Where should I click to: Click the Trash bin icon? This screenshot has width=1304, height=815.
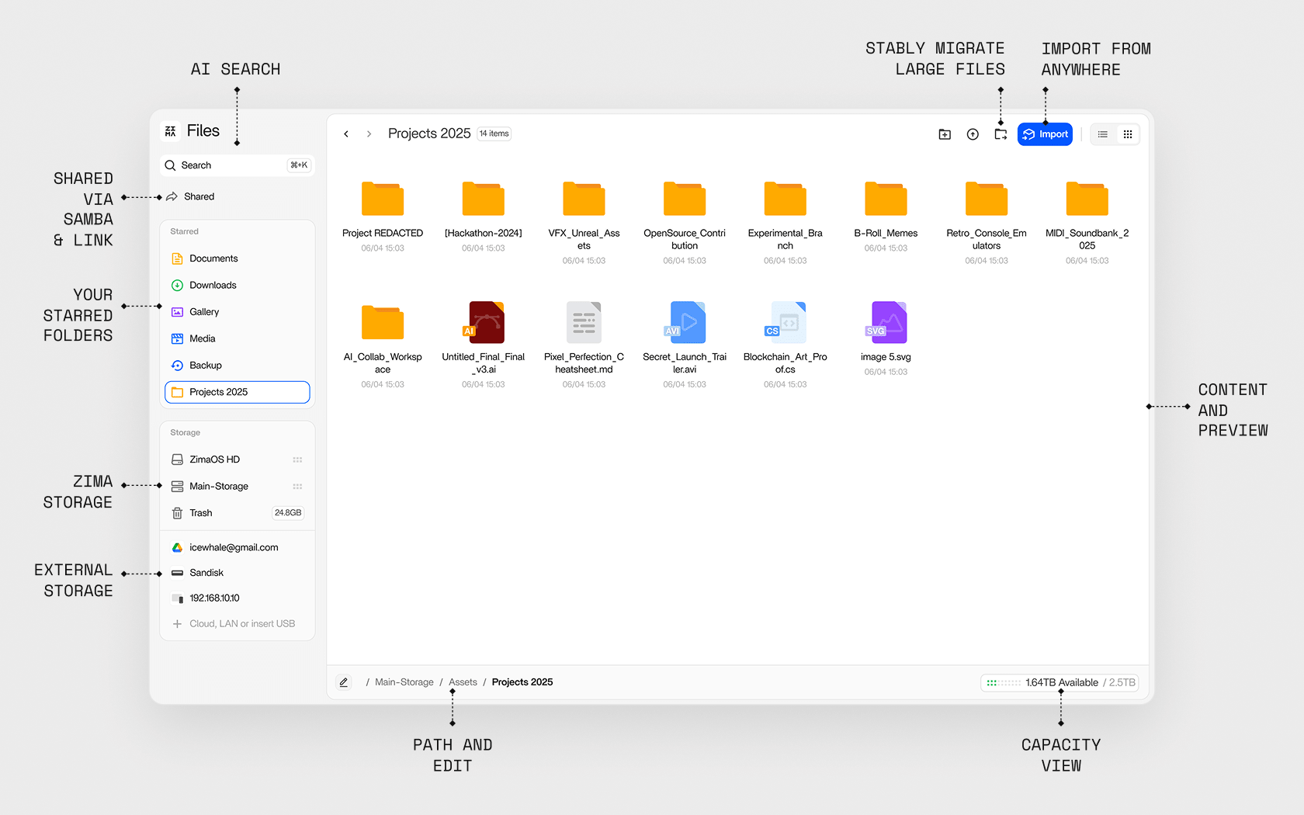pos(177,513)
